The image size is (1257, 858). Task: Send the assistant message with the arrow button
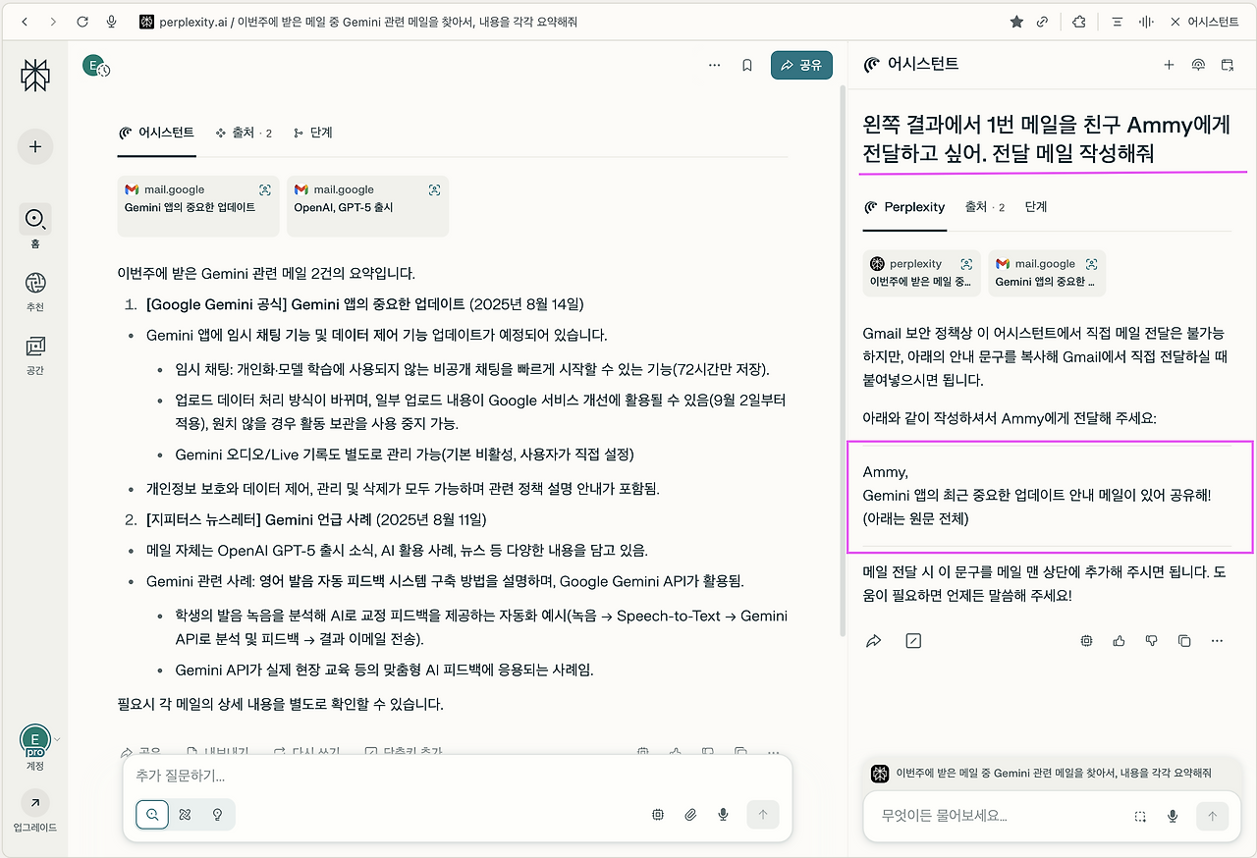tap(1212, 816)
